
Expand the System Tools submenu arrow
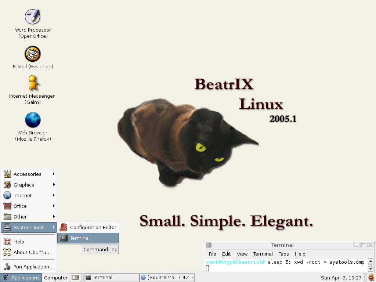coord(54,227)
